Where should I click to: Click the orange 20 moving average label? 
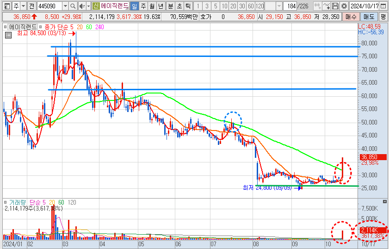point(80,27)
